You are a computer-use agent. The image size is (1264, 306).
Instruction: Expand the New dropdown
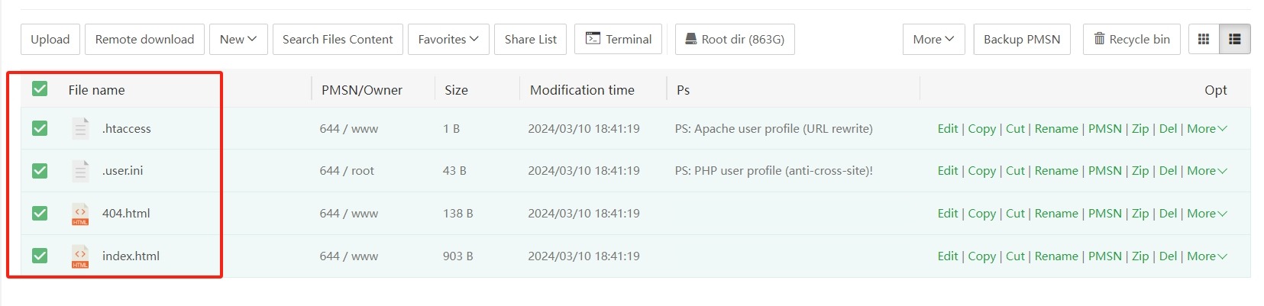pos(238,39)
